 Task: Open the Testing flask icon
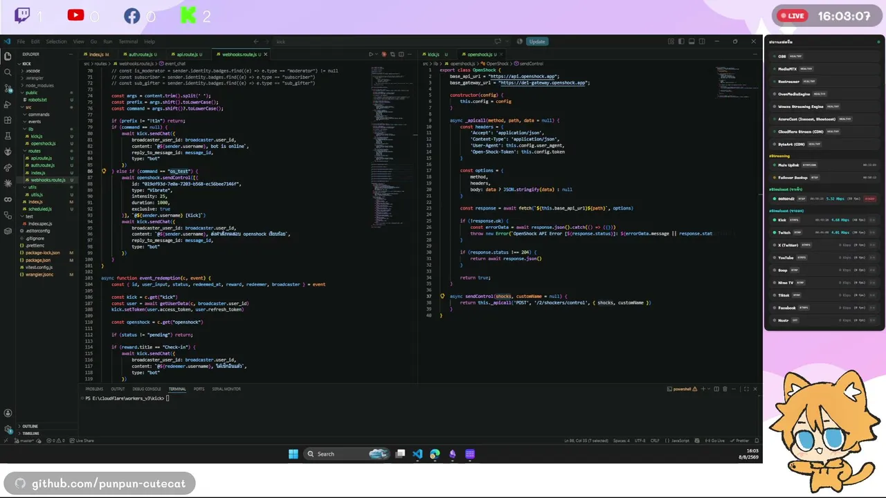click(8, 136)
